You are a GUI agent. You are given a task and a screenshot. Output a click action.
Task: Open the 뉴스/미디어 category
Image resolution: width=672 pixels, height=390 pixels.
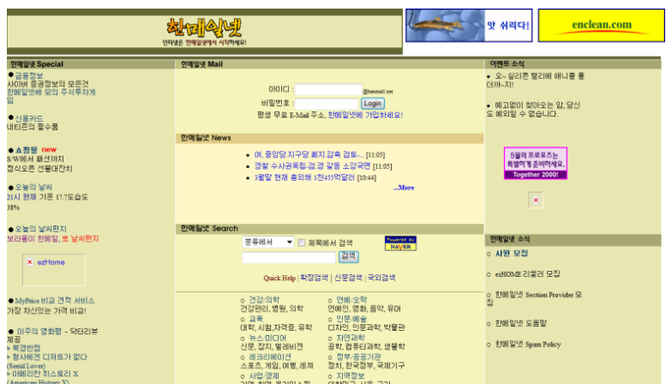[267, 338]
